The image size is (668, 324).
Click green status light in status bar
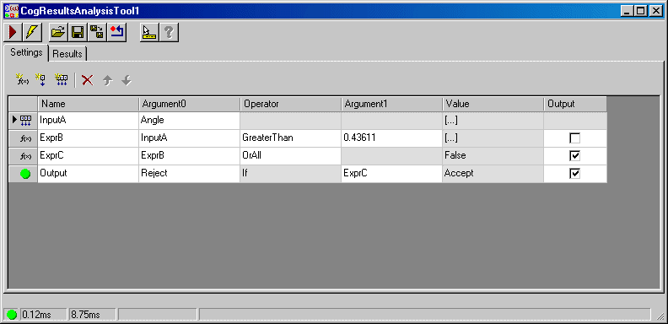12,315
